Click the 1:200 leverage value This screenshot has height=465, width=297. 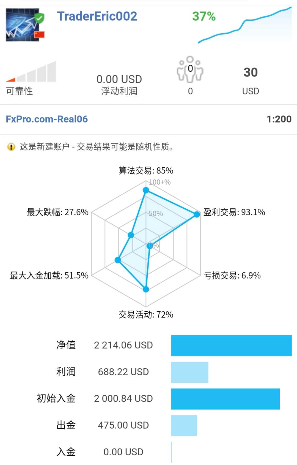click(x=279, y=119)
